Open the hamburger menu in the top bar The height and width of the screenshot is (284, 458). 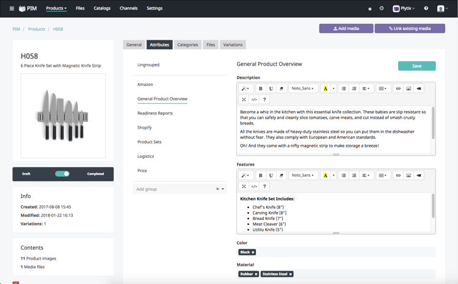point(12,9)
